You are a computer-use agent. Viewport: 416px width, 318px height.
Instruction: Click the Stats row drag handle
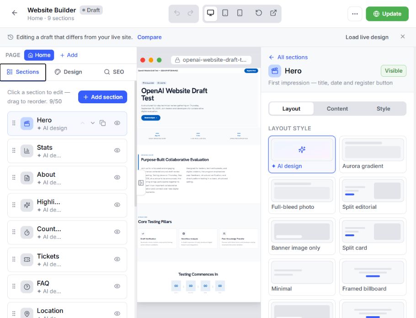pos(14,150)
